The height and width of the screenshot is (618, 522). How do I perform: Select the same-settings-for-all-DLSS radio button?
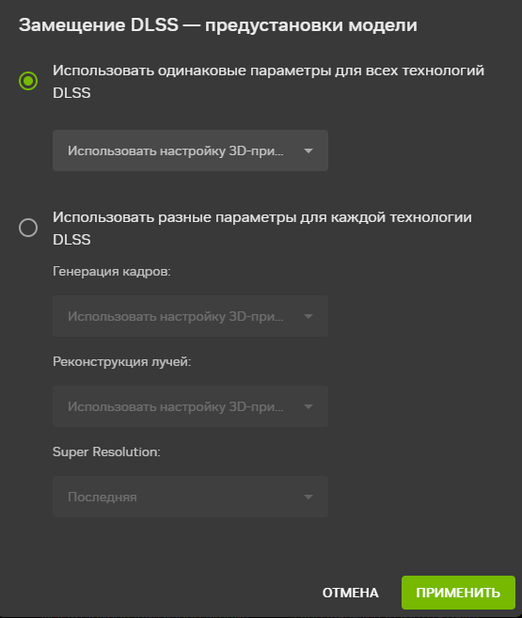[x=28, y=81]
